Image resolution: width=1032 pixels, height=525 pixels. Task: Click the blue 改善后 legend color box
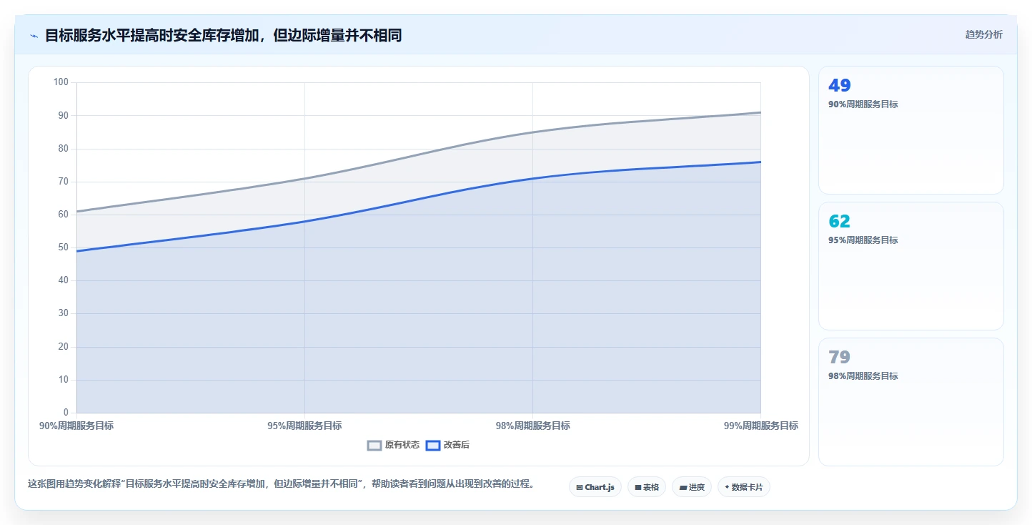433,445
